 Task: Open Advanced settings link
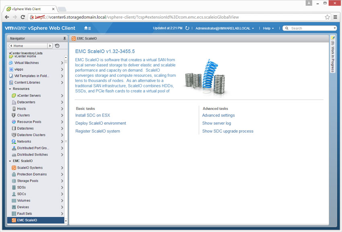(218, 115)
